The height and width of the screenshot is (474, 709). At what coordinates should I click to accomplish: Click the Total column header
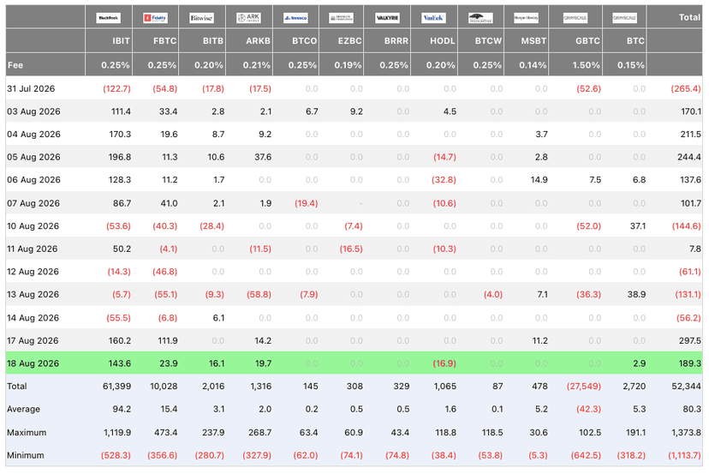pos(689,17)
